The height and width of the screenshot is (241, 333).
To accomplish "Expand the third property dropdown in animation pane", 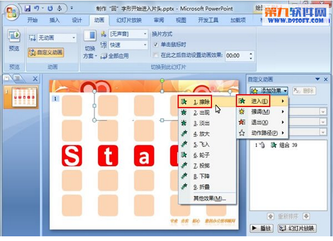I will point(323,132).
